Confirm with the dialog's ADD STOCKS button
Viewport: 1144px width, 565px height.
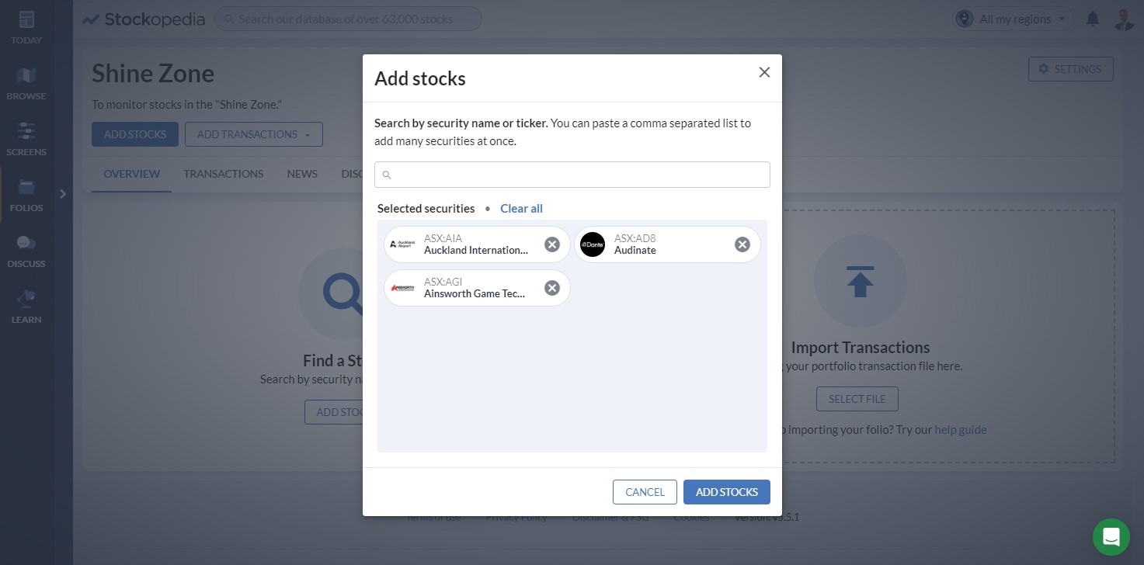[x=727, y=492]
